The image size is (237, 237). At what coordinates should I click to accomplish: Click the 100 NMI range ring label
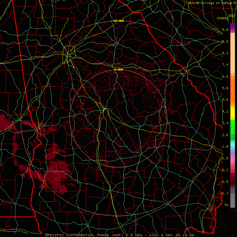click(x=118, y=21)
